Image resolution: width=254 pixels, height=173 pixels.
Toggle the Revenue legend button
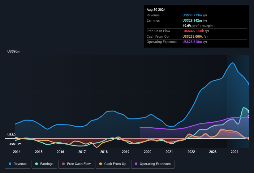click(18, 164)
